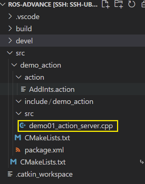Viewport: 145px width, 184px height.
Task: Collapse the inner src folder chevron
Action: 19,113
